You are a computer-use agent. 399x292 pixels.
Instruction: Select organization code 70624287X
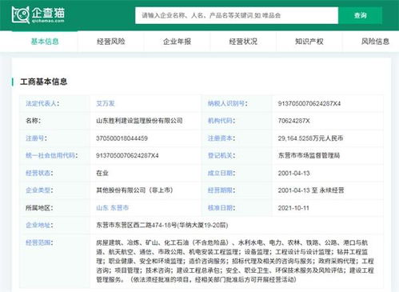293,121
